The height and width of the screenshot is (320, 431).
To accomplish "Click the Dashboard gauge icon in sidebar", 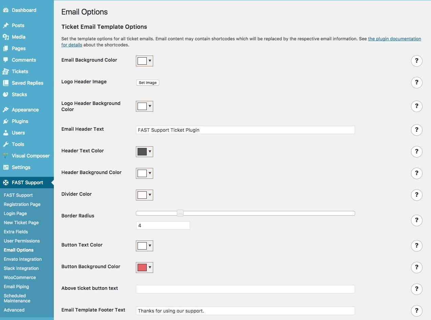I will point(6,10).
